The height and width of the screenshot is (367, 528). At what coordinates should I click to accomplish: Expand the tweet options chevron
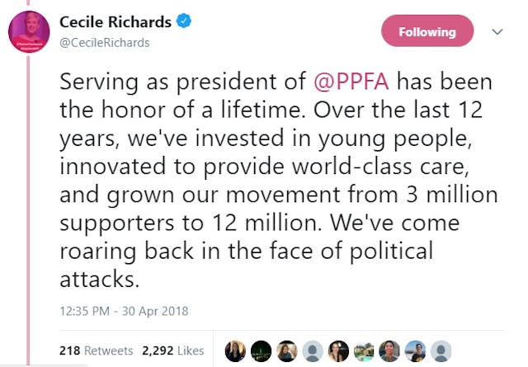pos(497,32)
